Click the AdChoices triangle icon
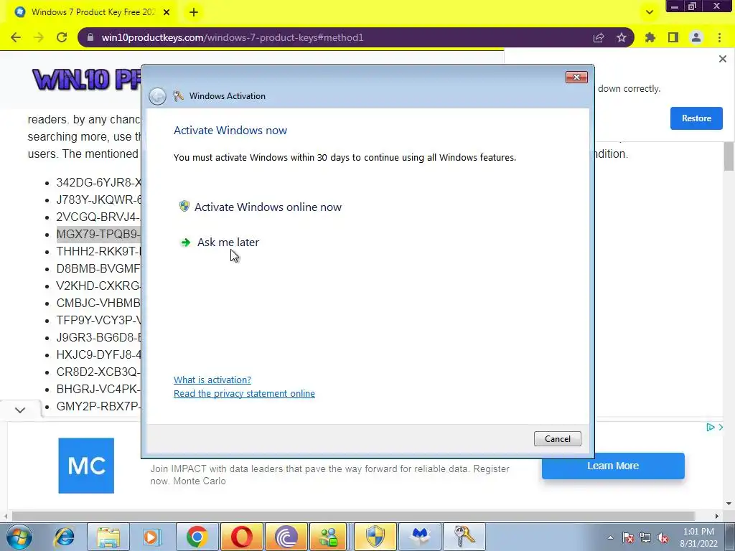This screenshot has width=735, height=551. 710,427
